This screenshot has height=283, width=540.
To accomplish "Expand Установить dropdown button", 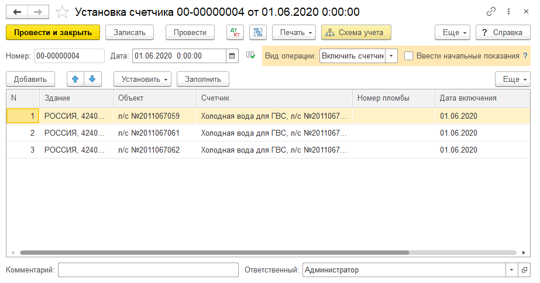I will [142, 79].
